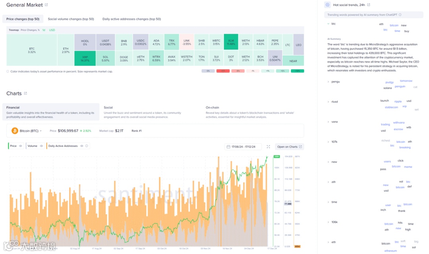Click Hot social trends external link icon
The height and width of the screenshot is (254, 429).
tap(369, 5)
